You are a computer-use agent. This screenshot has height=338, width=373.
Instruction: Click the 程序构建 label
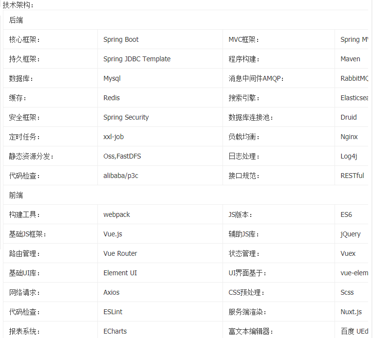[x=244, y=59]
